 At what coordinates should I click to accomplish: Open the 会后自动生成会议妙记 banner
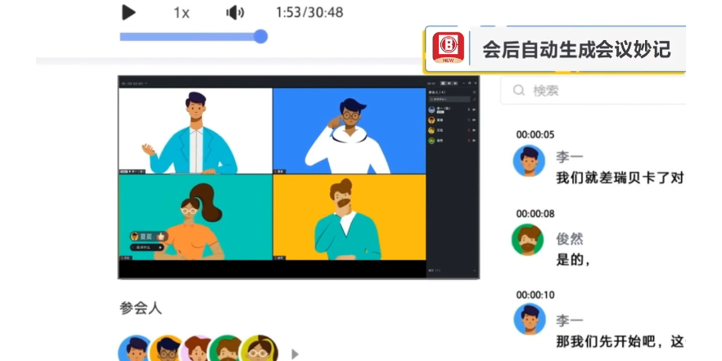point(575,49)
